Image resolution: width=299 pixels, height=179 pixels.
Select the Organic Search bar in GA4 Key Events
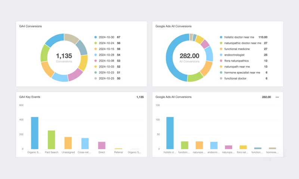pos(35,133)
